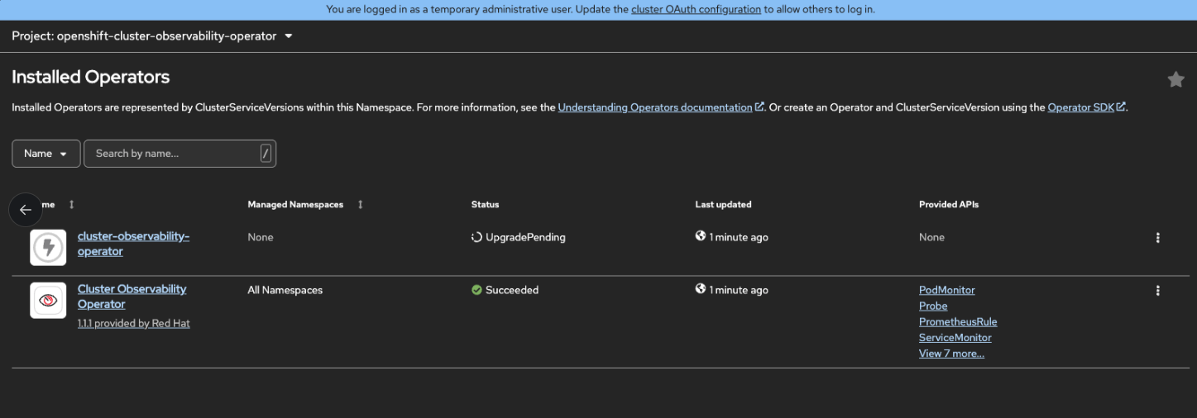Screen dimensions: 1197x418
Task: Open the Name filter dropdown
Action: (x=46, y=154)
